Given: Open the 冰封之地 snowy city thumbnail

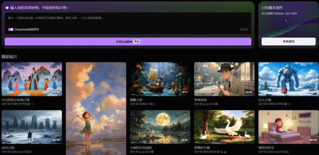Looking at the screenshot, I should 32,127.
